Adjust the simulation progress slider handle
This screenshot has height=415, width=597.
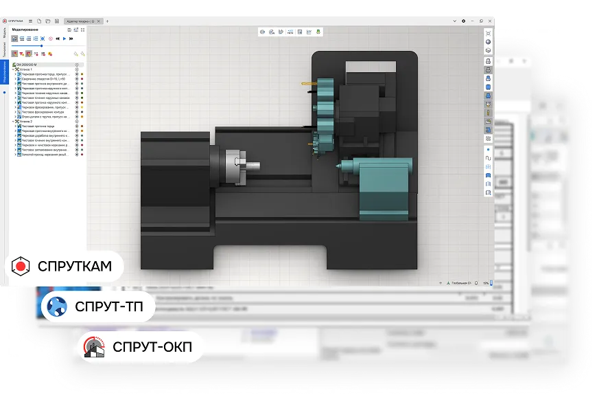coord(41,46)
